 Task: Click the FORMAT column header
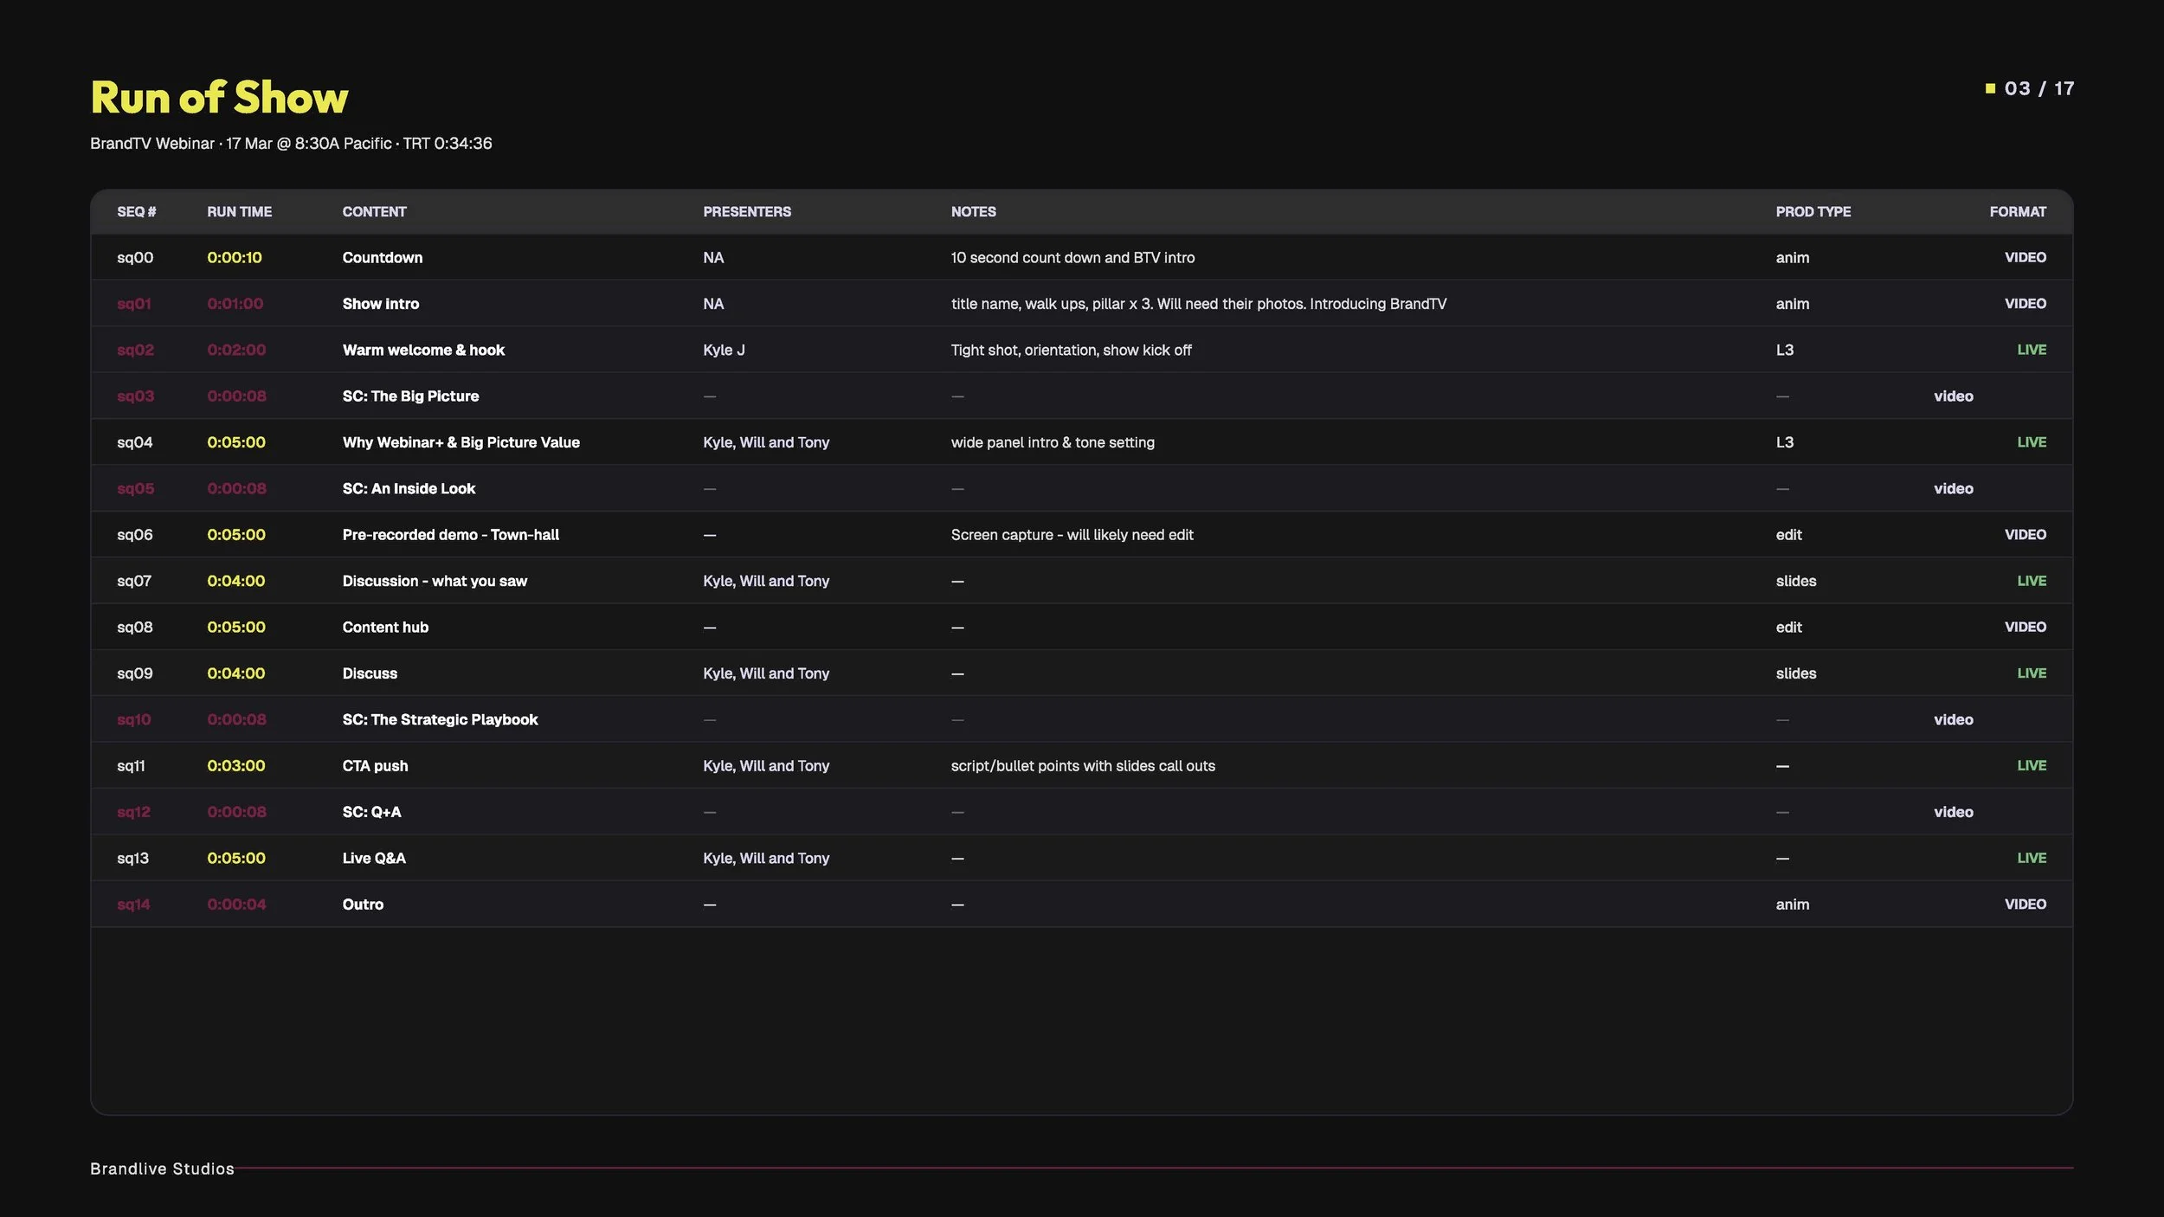tap(2018, 212)
